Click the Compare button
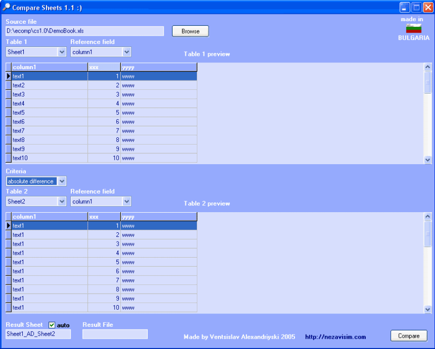 tap(409, 336)
